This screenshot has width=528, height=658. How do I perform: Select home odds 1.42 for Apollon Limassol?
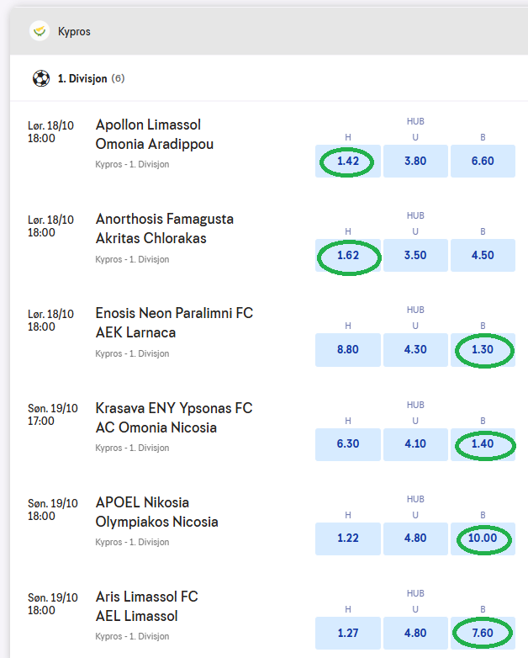347,161
